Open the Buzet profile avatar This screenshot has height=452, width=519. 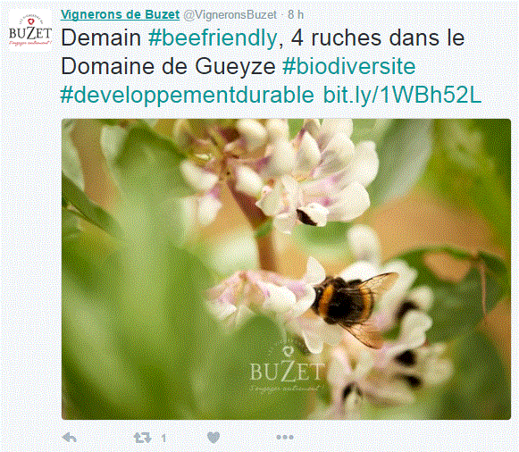click(30, 30)
